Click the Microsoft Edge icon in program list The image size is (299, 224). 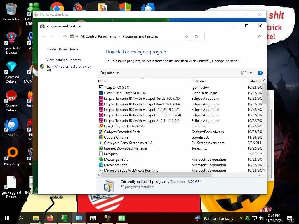point(101,165)
